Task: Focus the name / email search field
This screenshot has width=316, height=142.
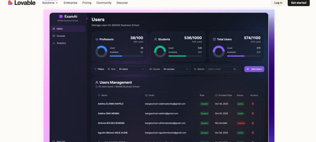Action: tap(219, 69)
